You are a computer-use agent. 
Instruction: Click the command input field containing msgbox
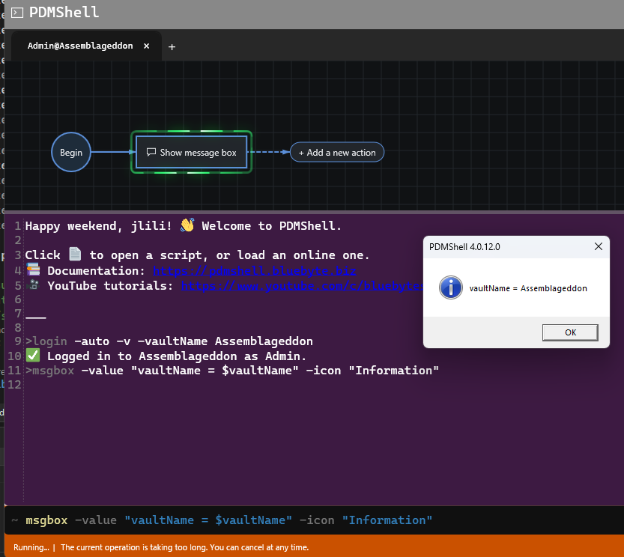tap(314, 520)
